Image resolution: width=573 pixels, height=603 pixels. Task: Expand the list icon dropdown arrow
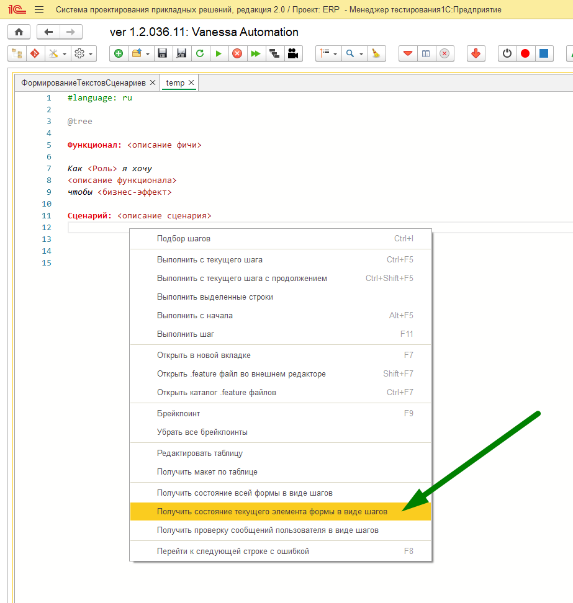pos(335,54)
